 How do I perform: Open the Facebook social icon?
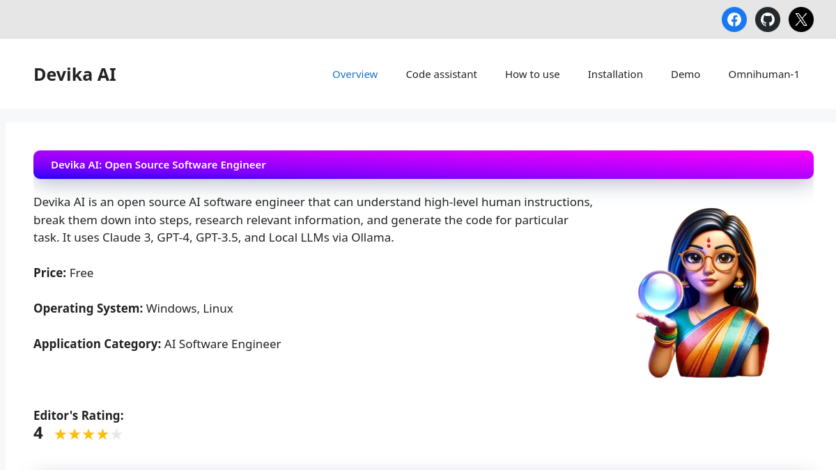point(734,19)
